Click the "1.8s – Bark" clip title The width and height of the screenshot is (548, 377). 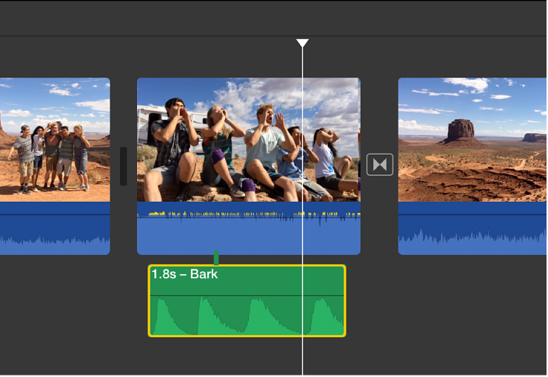[184, 274]
